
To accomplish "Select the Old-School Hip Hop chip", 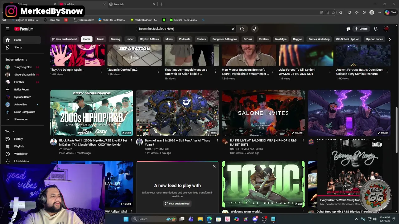I will [348, 39].
